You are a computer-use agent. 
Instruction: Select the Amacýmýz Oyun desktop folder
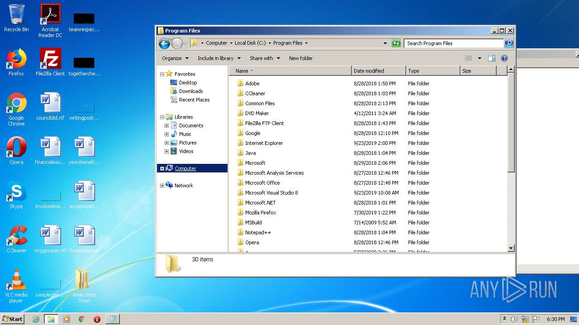point(84,286)
